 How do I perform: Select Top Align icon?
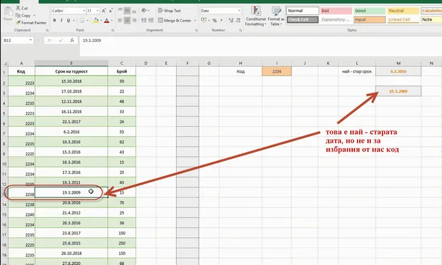pyautogui.click(x=120, y=11)
